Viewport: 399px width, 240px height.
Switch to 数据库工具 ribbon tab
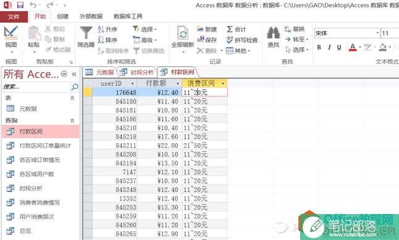[128, 17]
